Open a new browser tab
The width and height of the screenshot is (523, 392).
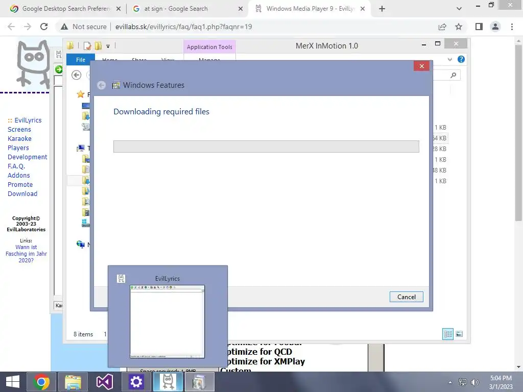[x=382, y=9]
